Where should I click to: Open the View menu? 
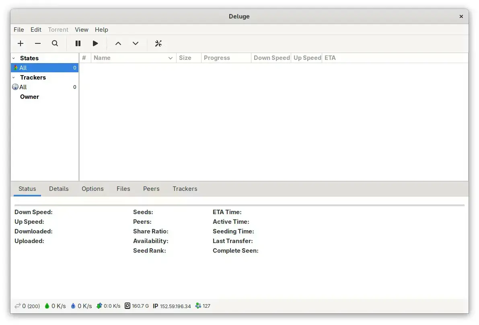coord(82,30)
